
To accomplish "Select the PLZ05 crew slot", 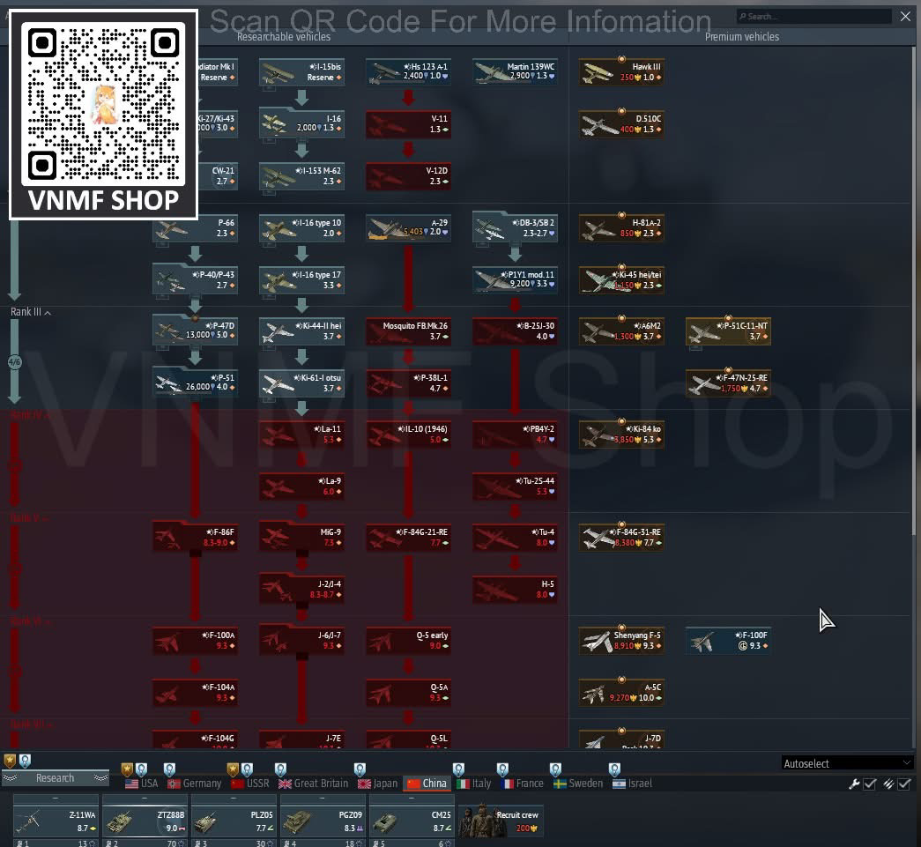I will pos(234,821).
